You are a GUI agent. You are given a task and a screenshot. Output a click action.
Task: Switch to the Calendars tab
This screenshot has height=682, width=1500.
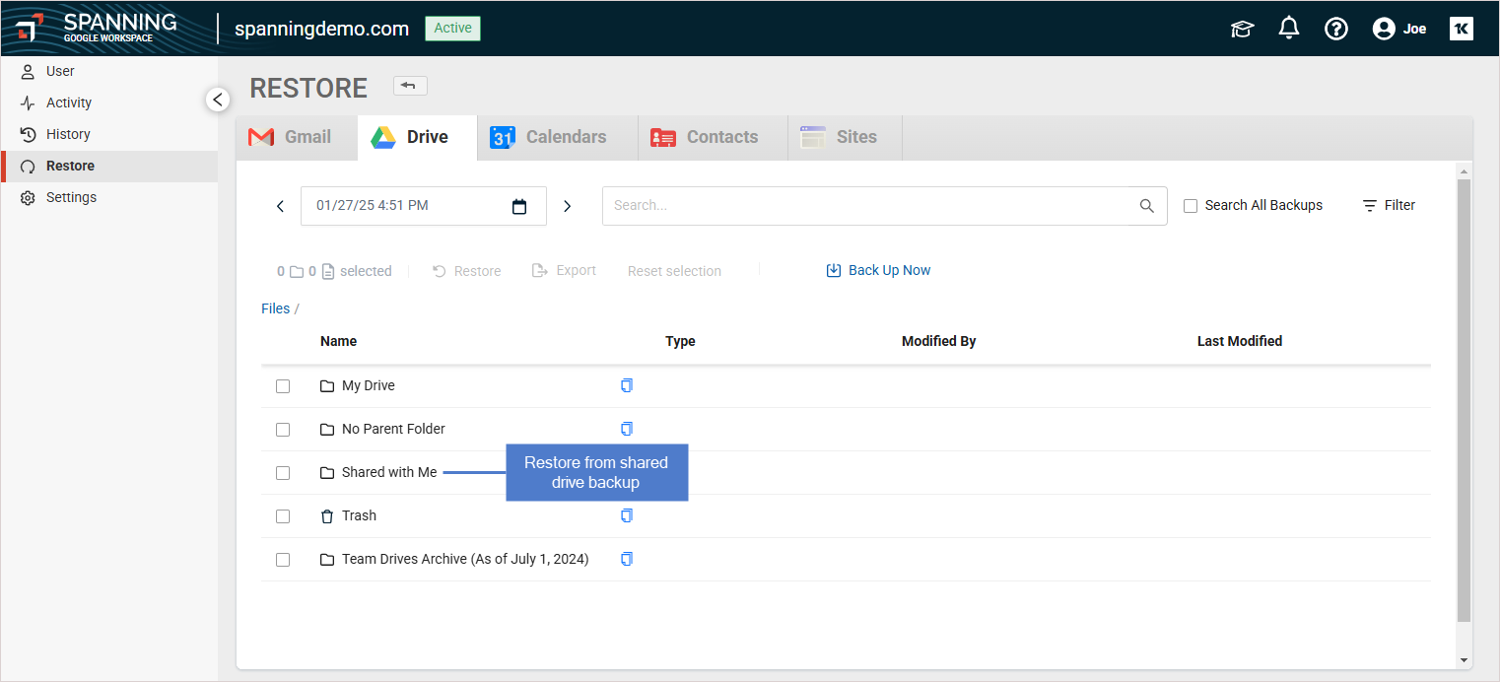558,137
